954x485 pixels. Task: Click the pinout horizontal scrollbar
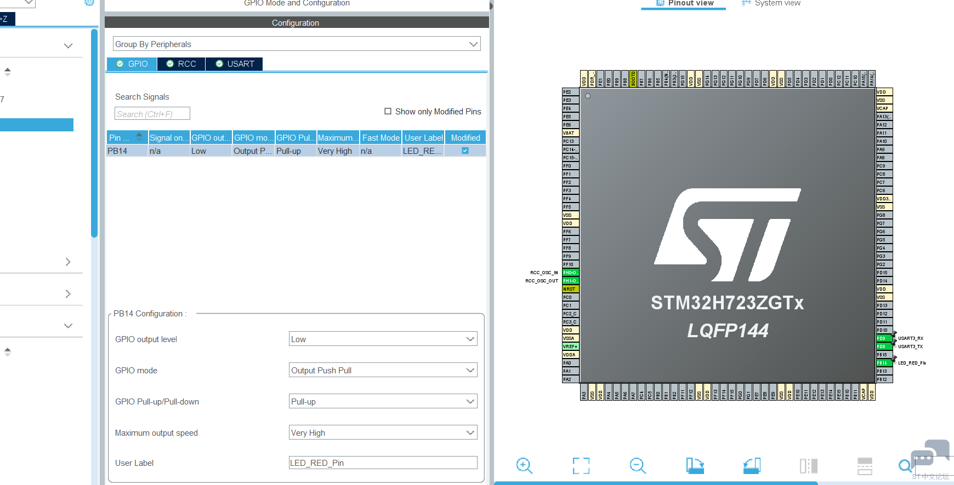656,483
